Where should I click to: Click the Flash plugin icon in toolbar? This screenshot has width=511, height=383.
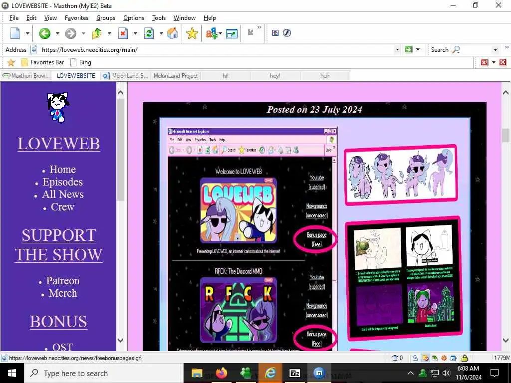[287, 33]
